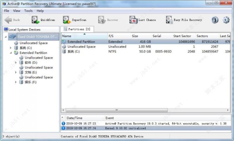
Task: Click the 1.00 MB size cell
Action: (x=145, y=47)
